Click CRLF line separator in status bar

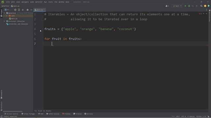click(x=178, y=116)
